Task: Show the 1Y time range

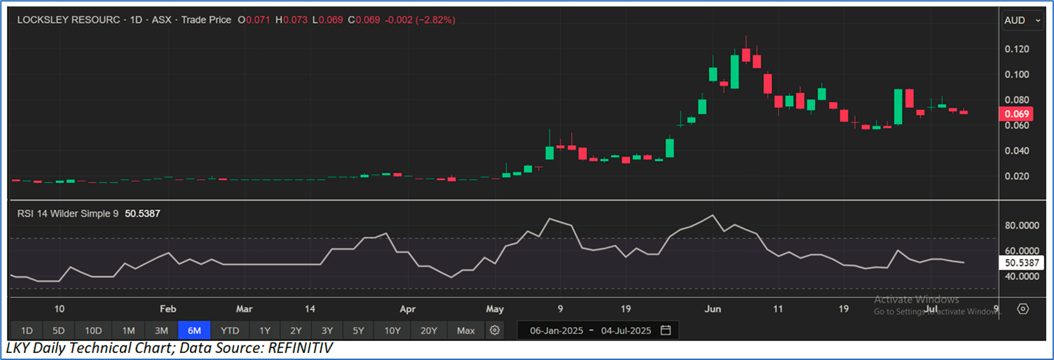Action: (264, 331)
